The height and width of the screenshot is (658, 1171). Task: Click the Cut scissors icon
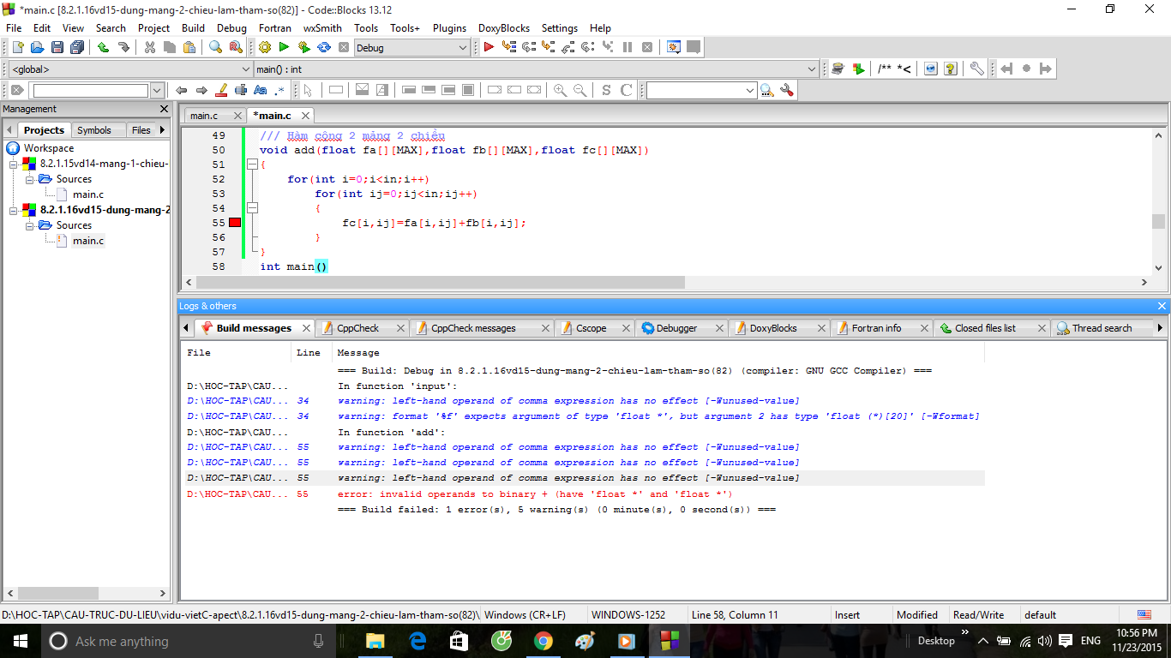(x=150, y=48)
